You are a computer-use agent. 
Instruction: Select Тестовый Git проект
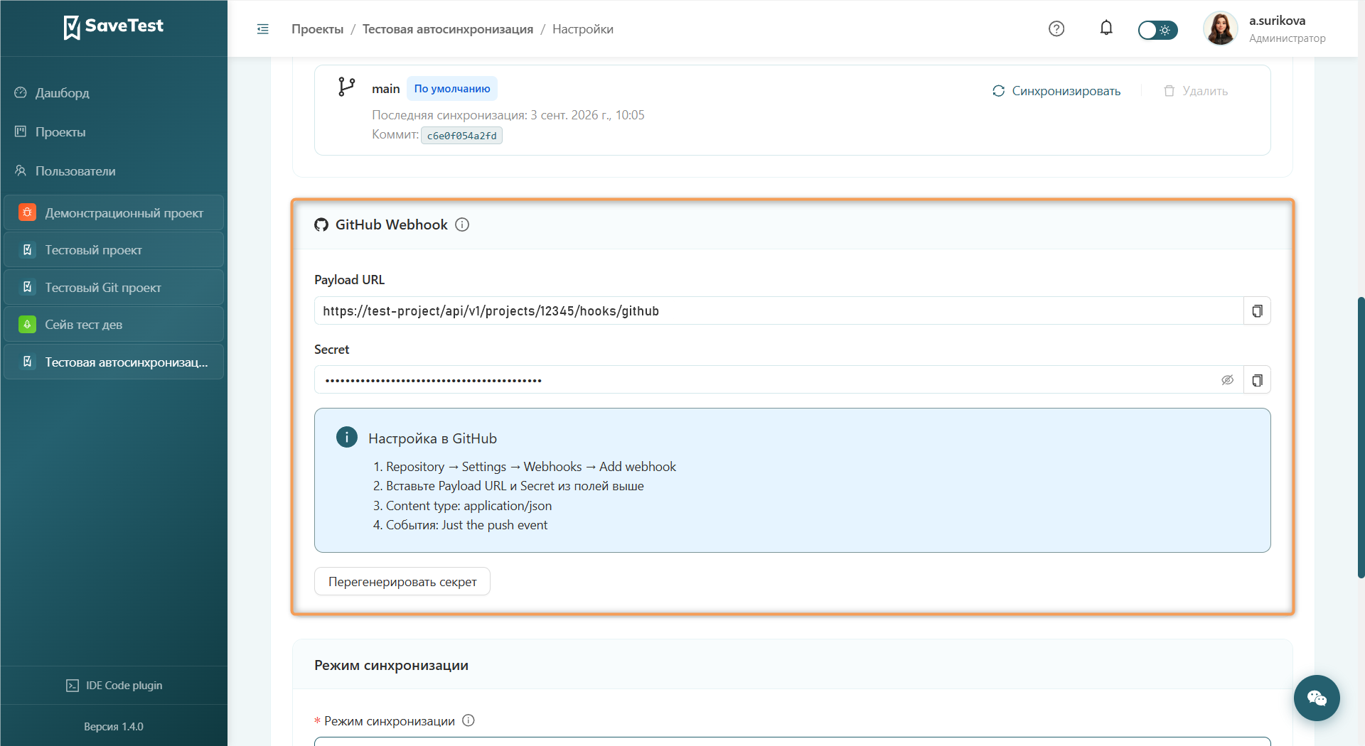click(x=114, y=287)
